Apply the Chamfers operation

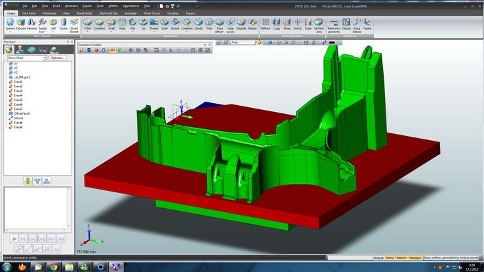(x=100, y=24)
